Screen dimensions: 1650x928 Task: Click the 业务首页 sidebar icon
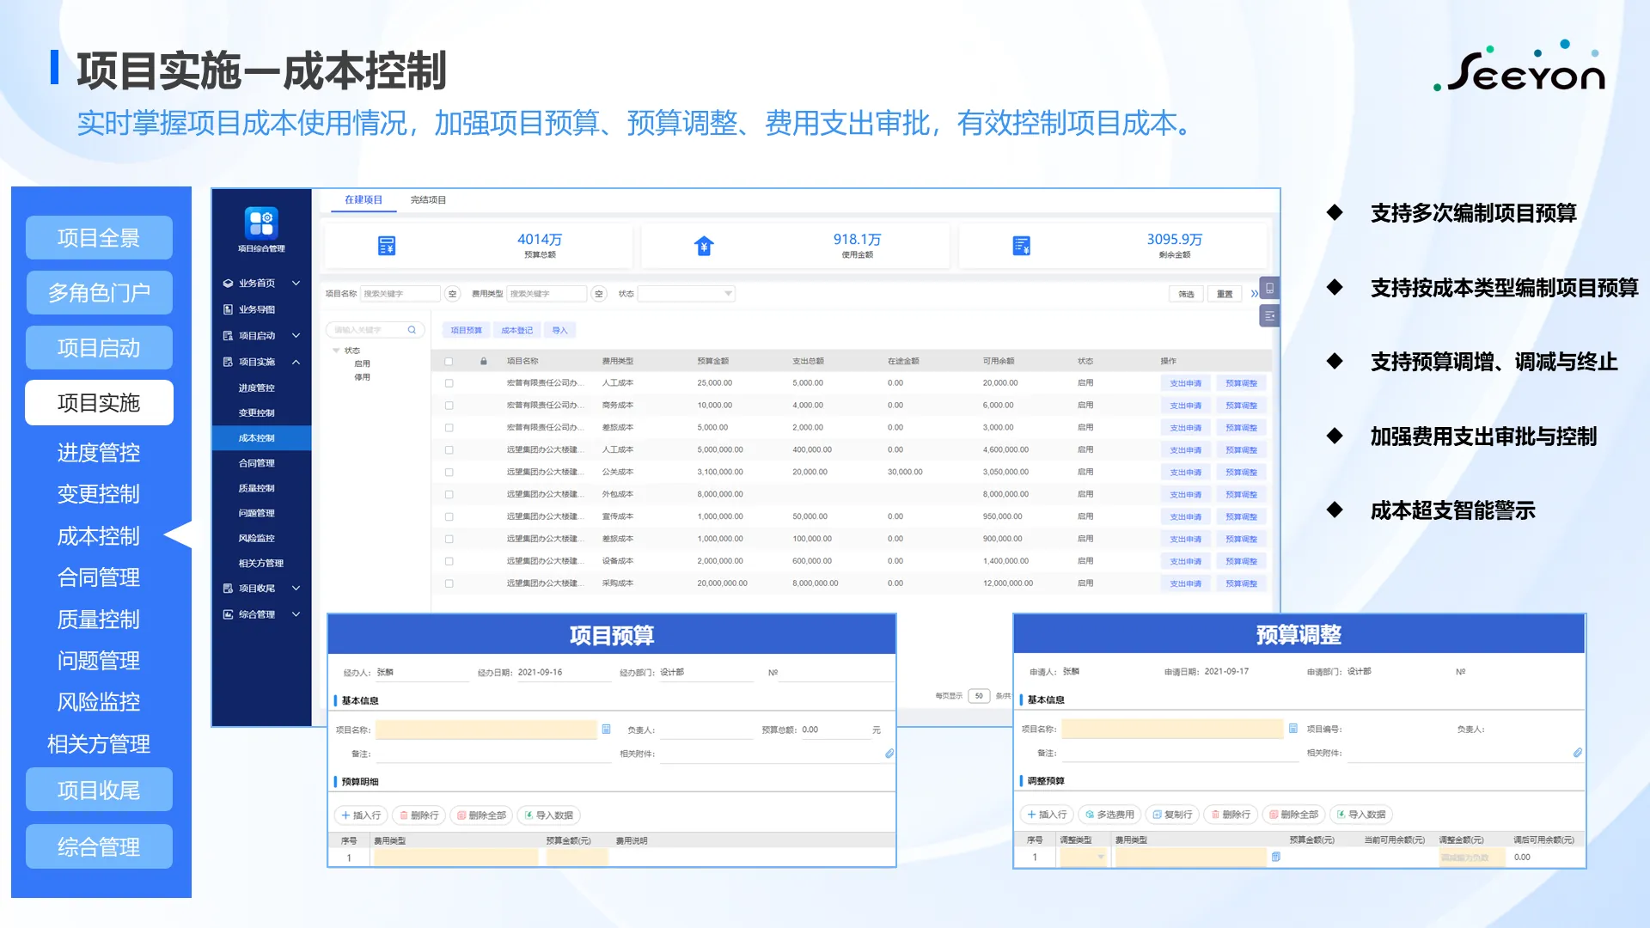(228, 283)
